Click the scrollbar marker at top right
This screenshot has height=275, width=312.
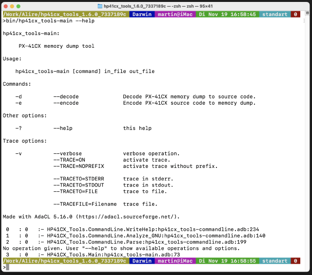(307, 13)
